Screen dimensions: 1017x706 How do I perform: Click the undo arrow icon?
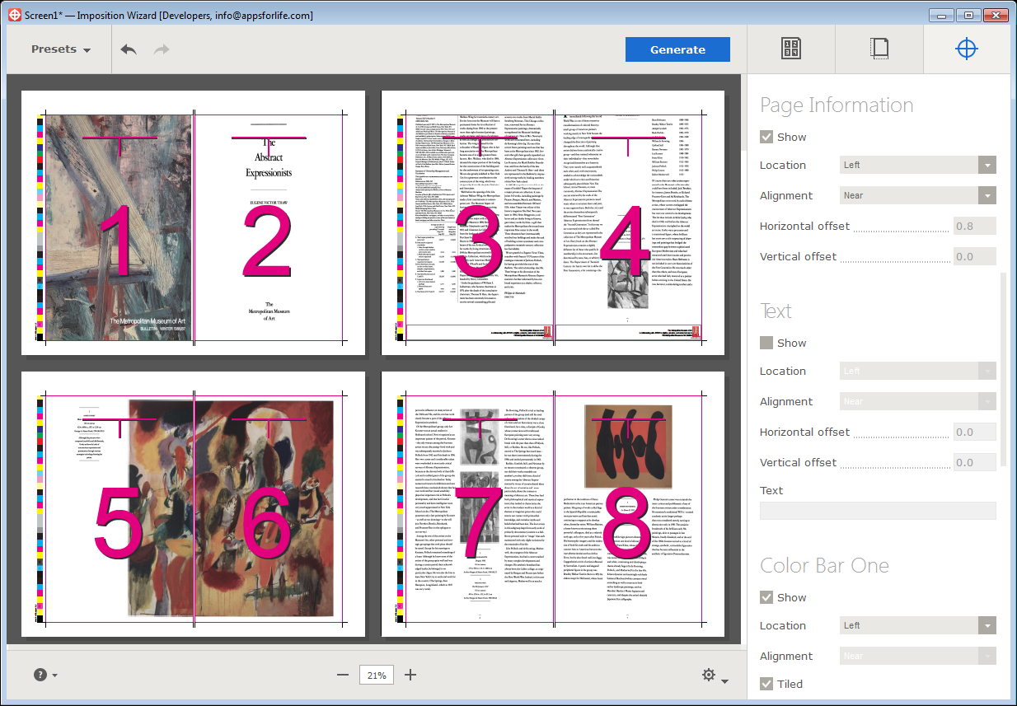[129, 49]
